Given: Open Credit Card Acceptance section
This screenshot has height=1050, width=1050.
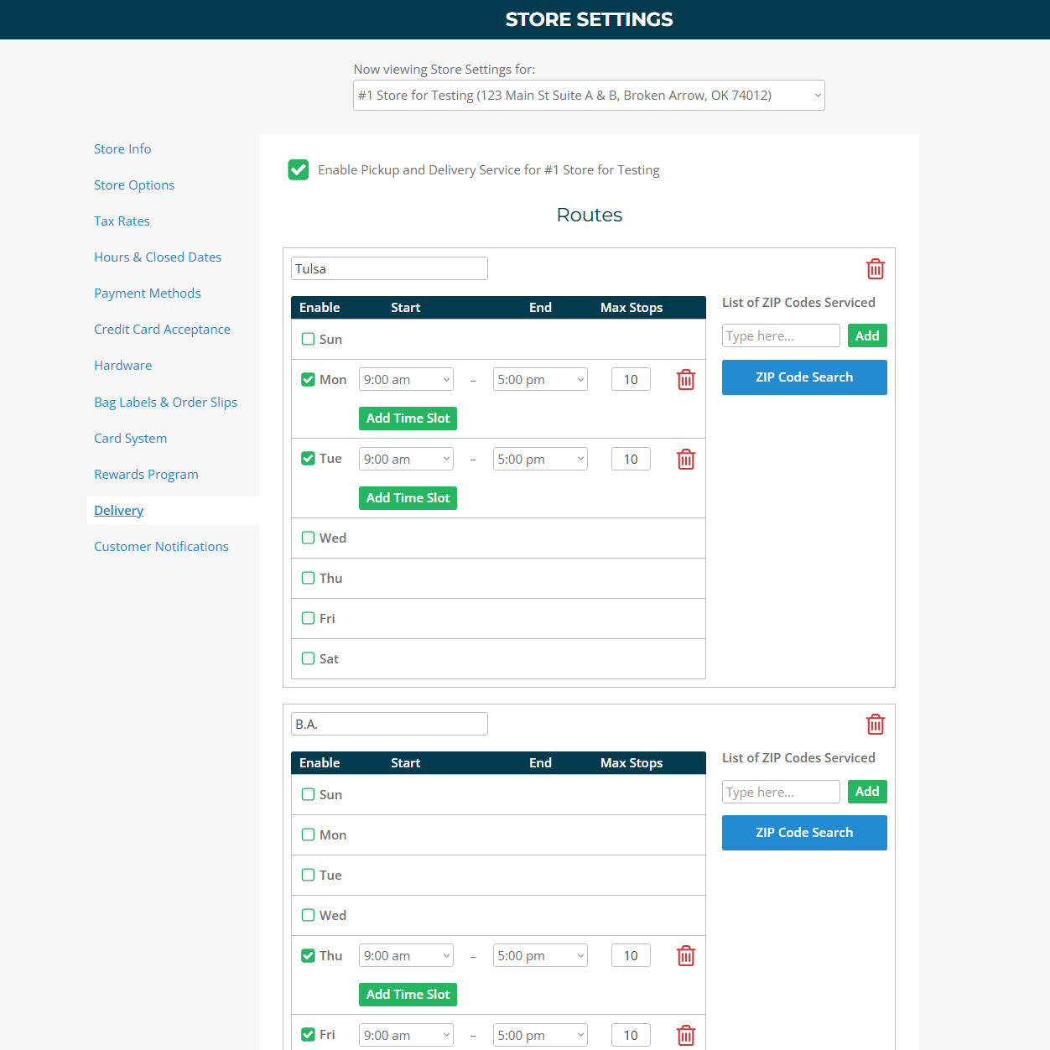Looking at the screenshot, I should point(162,329).
